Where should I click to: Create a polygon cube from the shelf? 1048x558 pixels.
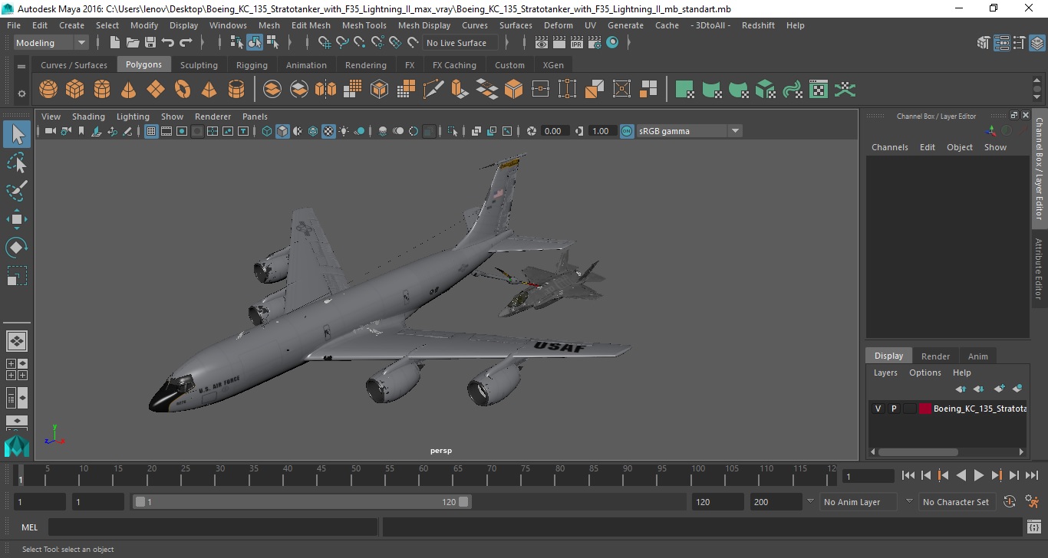tap(74, 90)
